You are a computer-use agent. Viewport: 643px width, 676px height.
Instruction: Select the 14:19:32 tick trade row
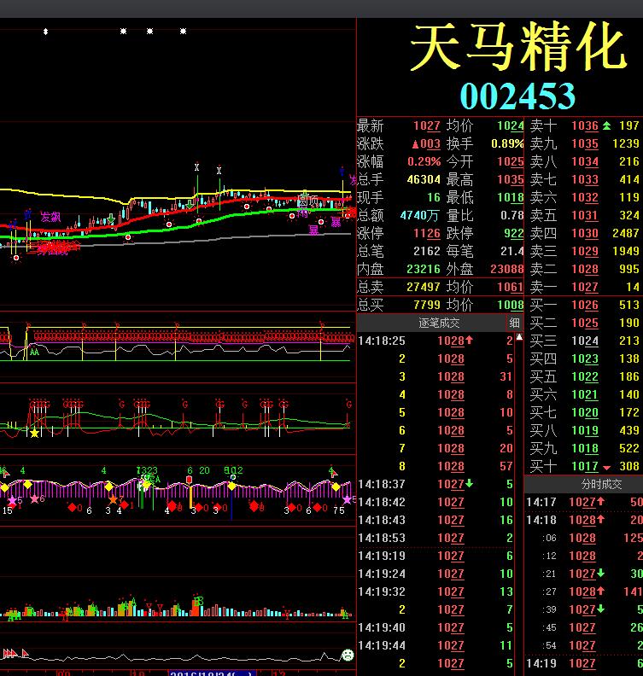pyautogui.click(x=435, y=592)
